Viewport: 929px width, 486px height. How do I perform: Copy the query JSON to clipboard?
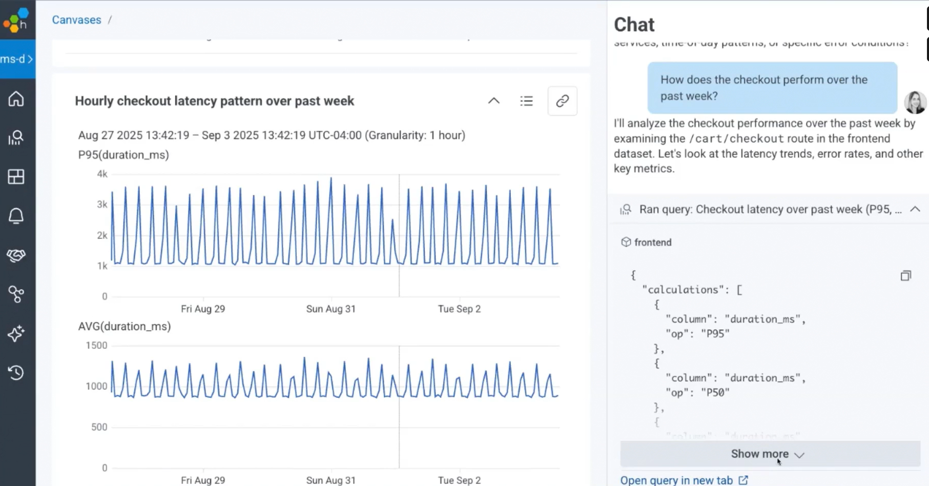coord(905,276)
